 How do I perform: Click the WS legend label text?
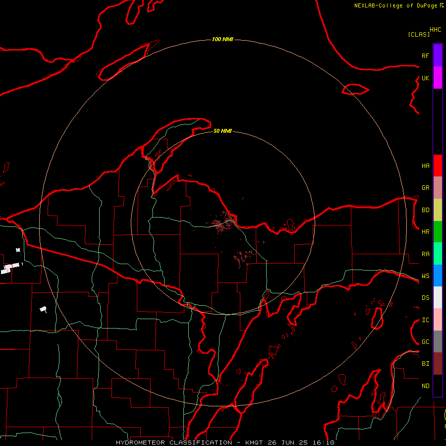(425, 276)
